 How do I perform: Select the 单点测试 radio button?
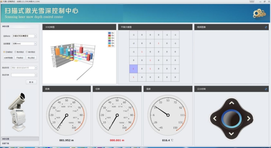coord(27,52)
